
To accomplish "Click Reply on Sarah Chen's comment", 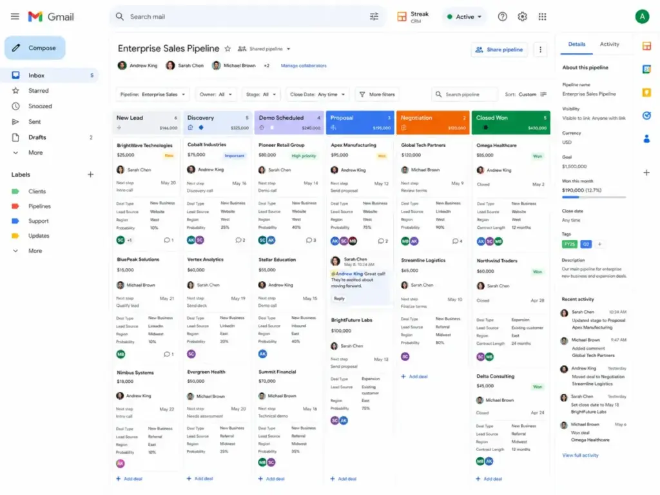I will (339, 298).
